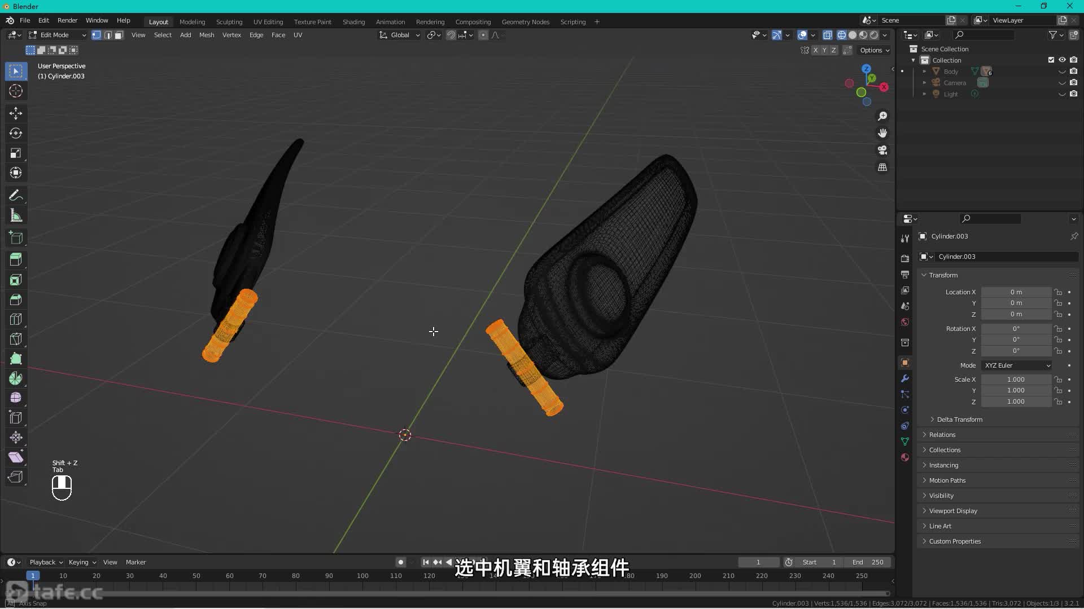Open the XYZ Euler rotation mode dropdown
The height and width of the screenshot is (609, 1084).
point(1017,365)
